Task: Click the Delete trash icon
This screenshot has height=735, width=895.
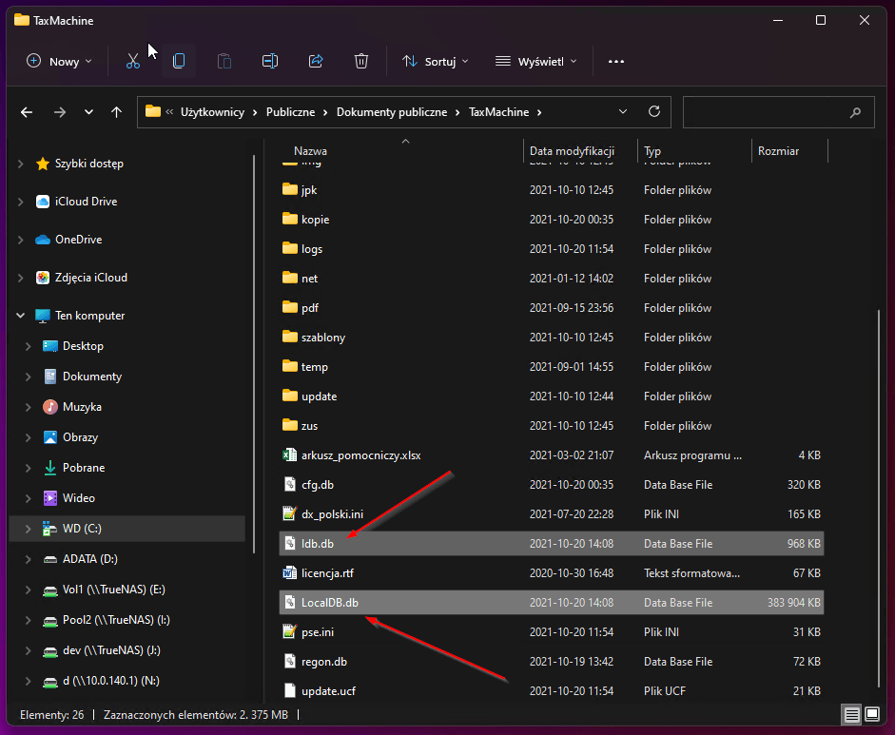Action: coord(361,61)
